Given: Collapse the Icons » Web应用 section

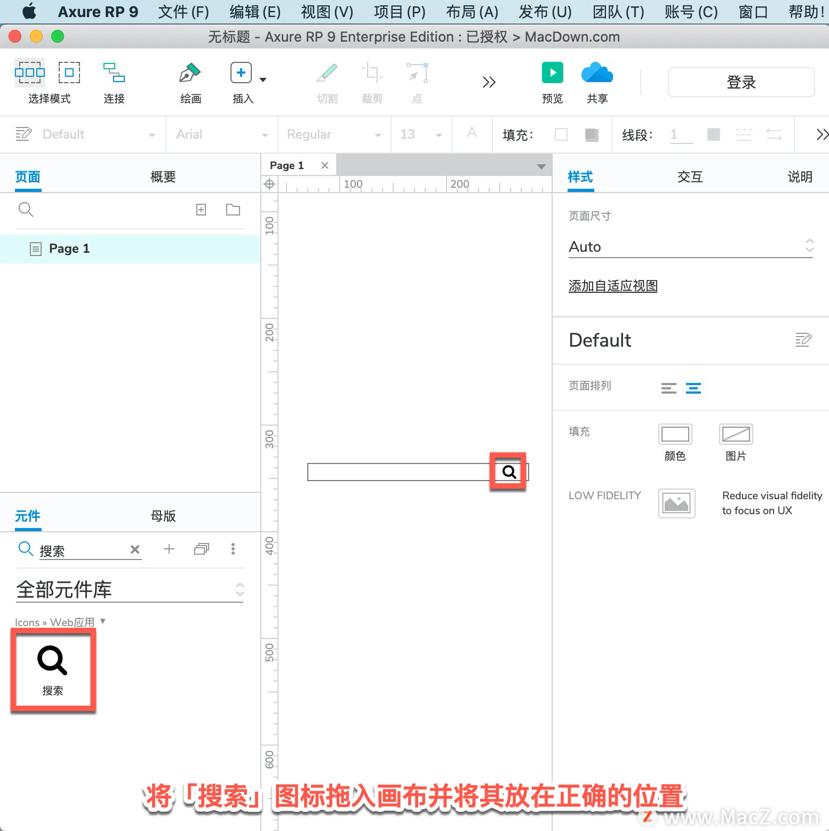Looking at the screenshot, I should click(x=103, y=621).
